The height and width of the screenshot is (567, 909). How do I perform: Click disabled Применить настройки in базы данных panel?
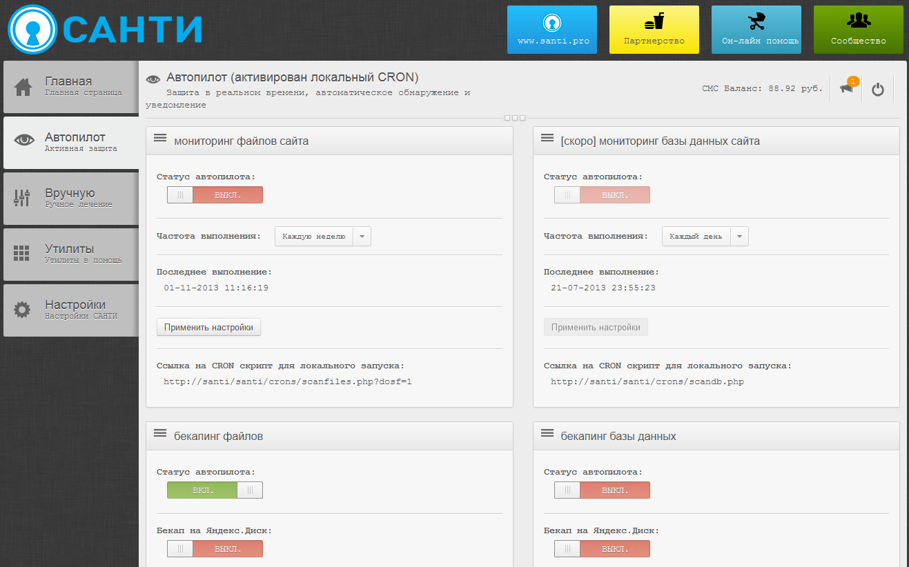(596, 327)
